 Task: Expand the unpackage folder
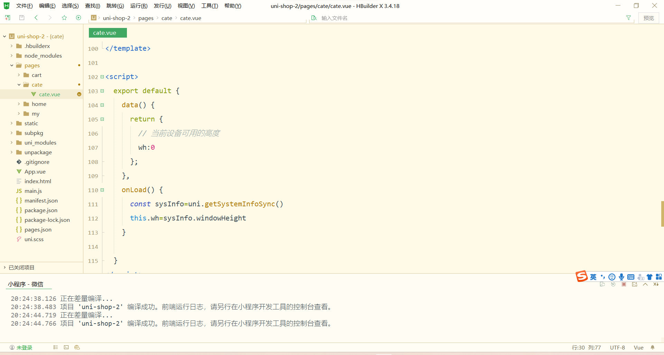click(11, 152)
